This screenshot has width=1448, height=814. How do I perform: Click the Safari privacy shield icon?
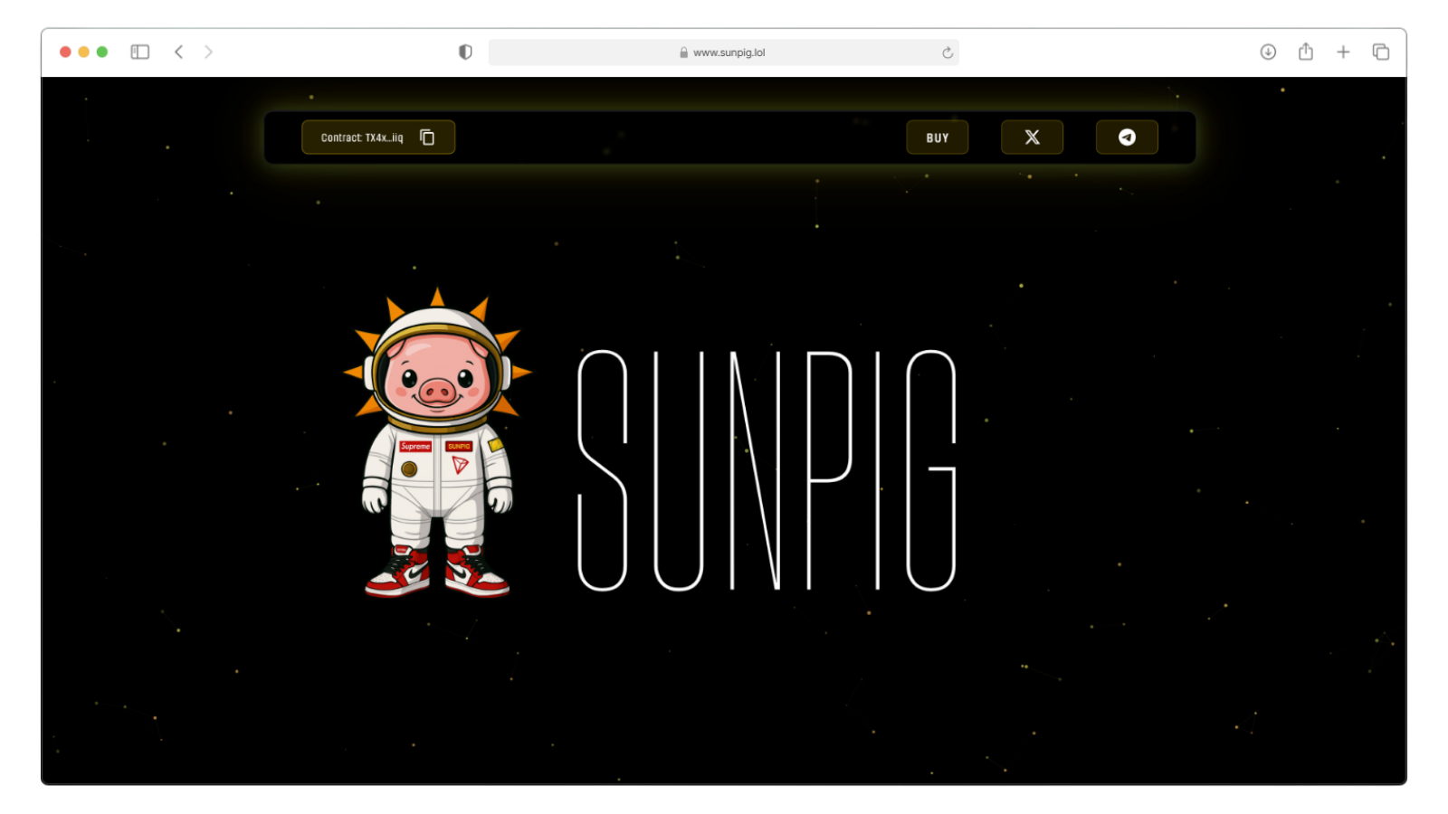(x=464, y=52)
